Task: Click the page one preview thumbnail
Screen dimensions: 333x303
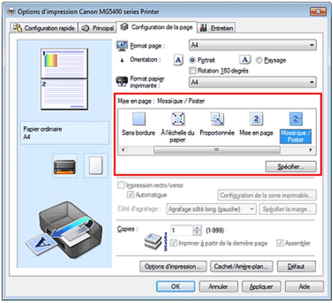Action: click(x=64, y=64)
